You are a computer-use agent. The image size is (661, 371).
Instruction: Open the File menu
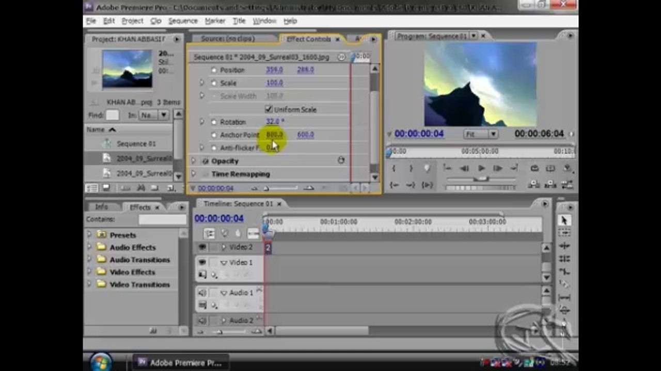point(91,21)
